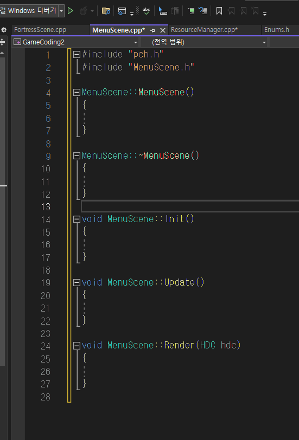
Task: Open the Enums.h tab
Action: pos(277,30)
